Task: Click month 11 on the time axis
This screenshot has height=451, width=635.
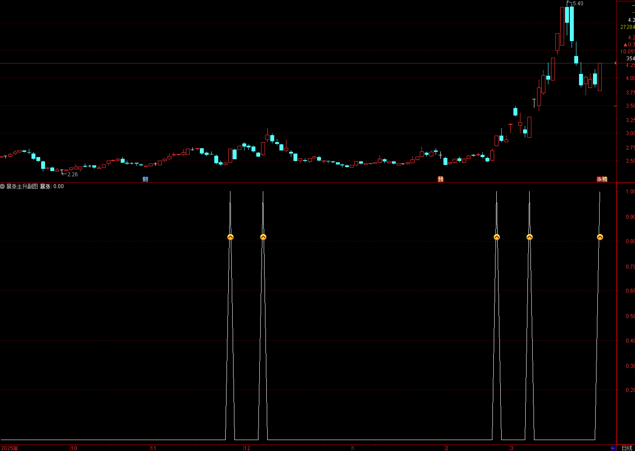Action: 154,448
